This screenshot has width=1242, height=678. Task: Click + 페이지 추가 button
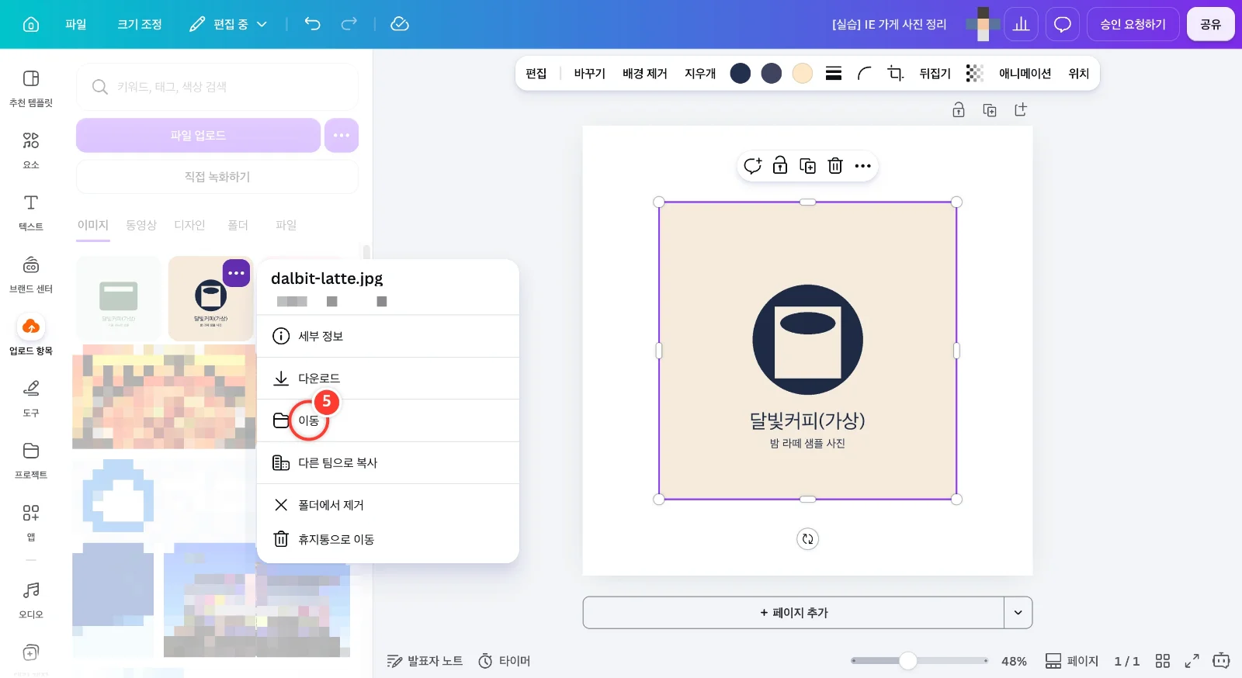(793, 613)
